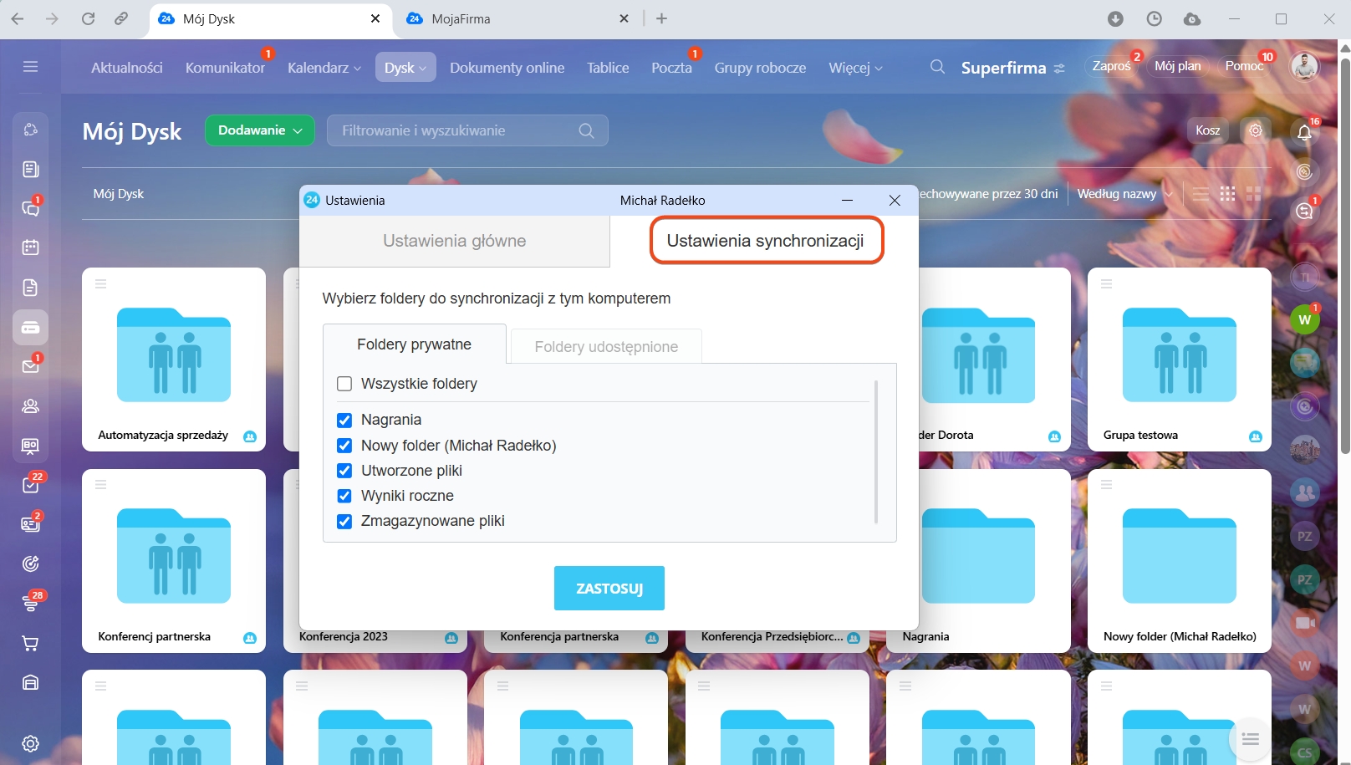Open the floating menu button at bottom right
Screen dimensions: 1351x765
tap(1250, 738)
